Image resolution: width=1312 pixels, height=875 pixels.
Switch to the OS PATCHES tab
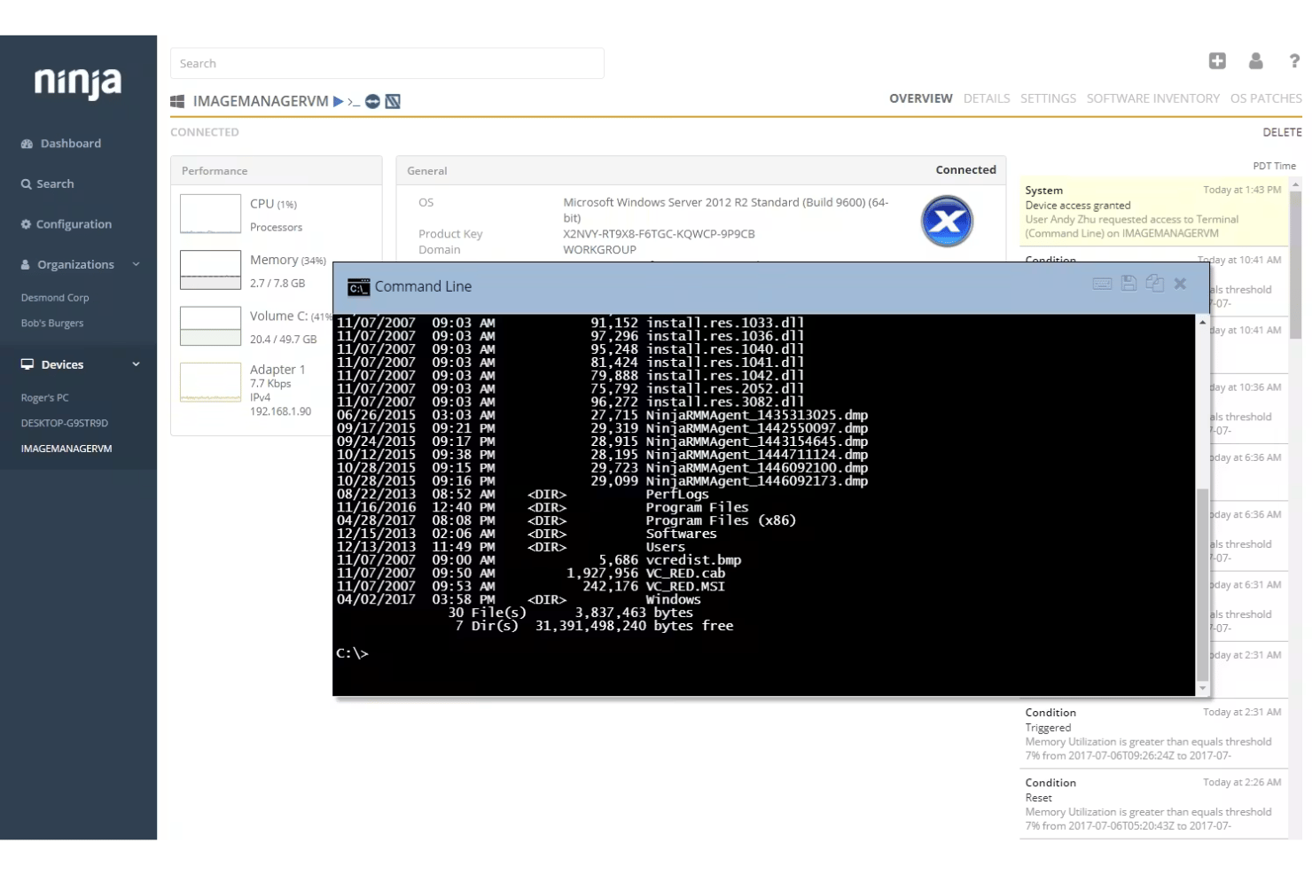pyautogui.click(x=1266, y=98)
